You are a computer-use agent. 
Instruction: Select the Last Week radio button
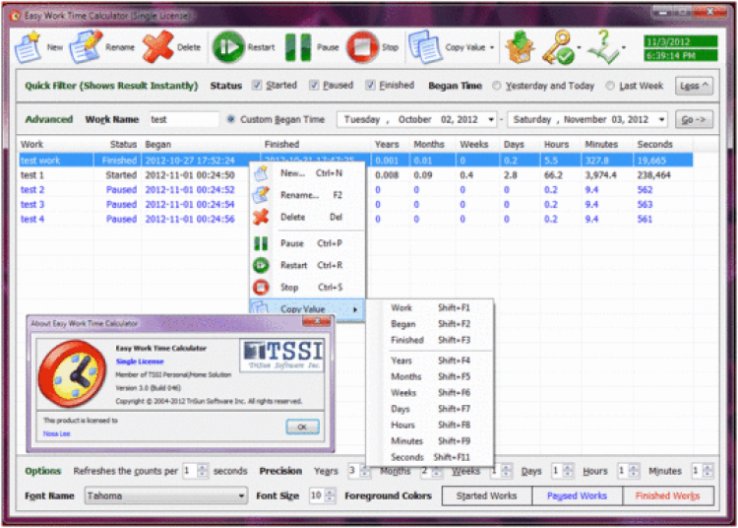click(x=610, y=86)
